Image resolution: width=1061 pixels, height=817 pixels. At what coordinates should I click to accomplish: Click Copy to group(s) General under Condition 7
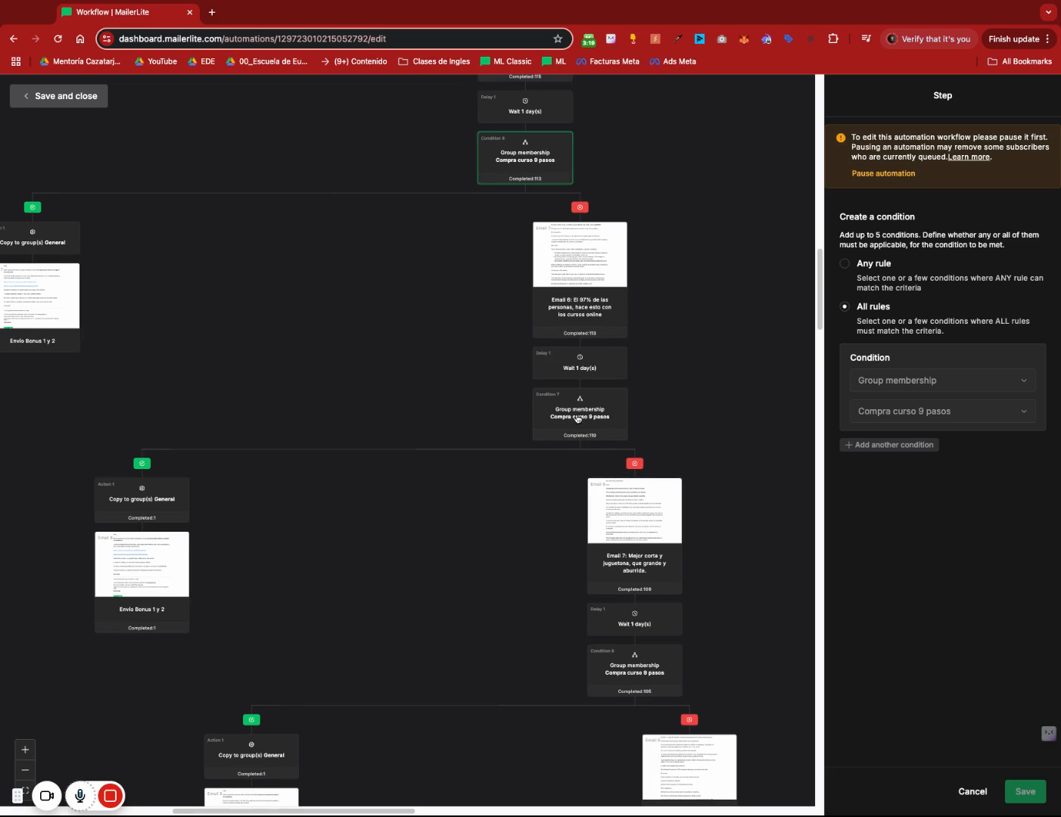tap(142, 500)
